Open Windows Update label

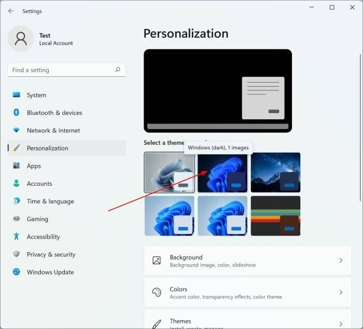pos(50,272)
